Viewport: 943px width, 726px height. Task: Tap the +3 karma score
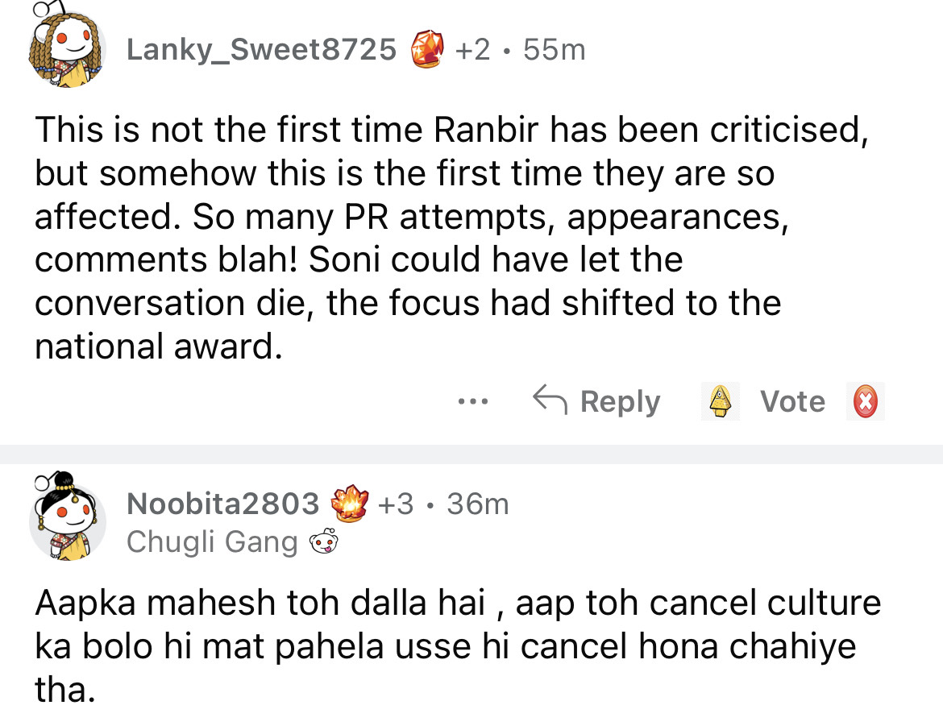pos(396,504)
